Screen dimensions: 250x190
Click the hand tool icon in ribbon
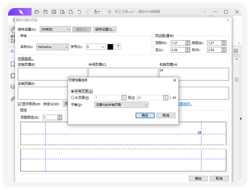click(13, 31)
